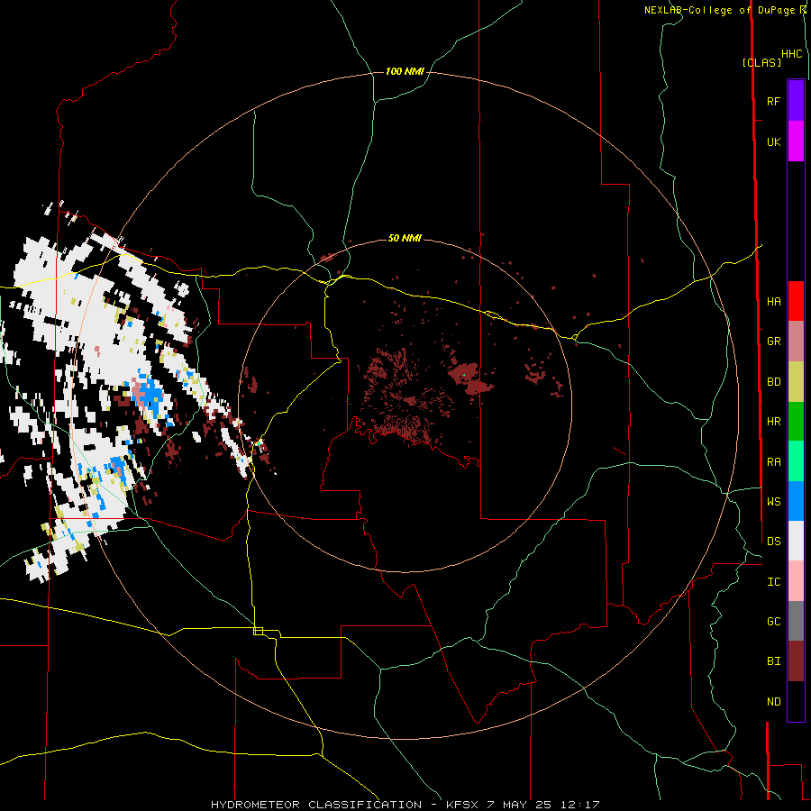Click the HYDROMETEOR CLASSIFICATION title text
Screen dimensions: 811x811
pos(316,805)
